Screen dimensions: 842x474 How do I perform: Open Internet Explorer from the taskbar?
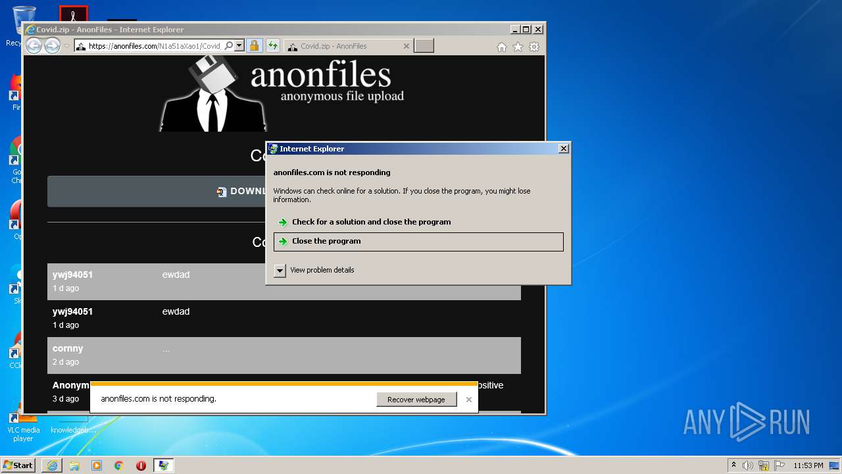click(x=52, y=465)
